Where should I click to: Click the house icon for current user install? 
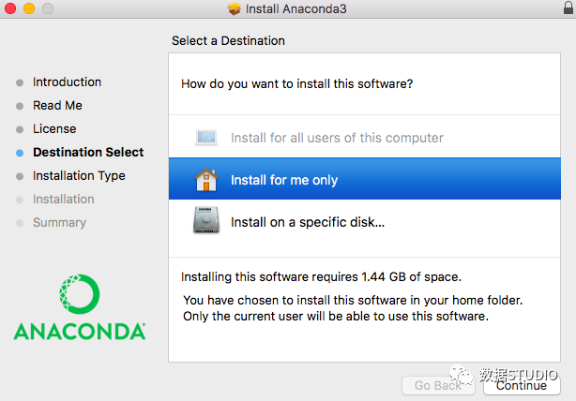click(206, 180)
